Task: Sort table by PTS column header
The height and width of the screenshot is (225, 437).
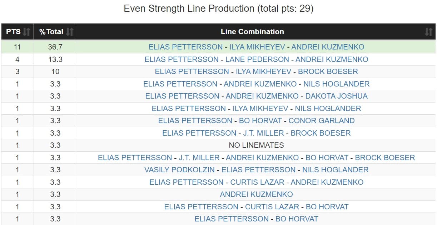Action: point(13,32)
